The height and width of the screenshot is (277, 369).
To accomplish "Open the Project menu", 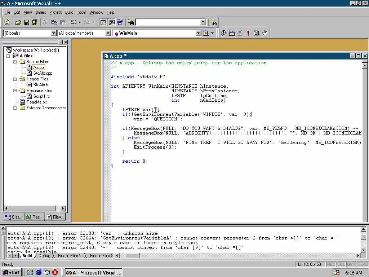I will tap(55, 12).
